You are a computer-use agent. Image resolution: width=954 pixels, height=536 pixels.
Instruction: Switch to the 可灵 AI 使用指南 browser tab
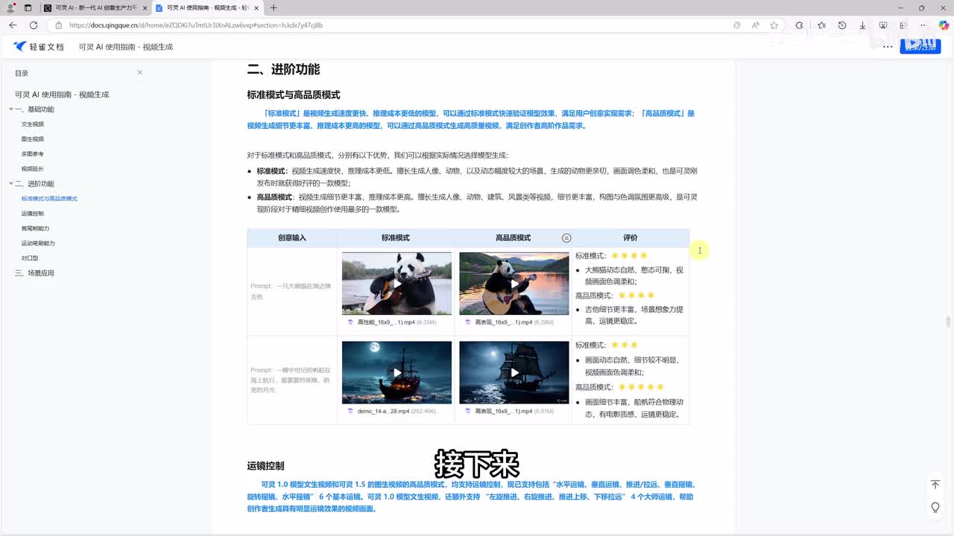209,7
